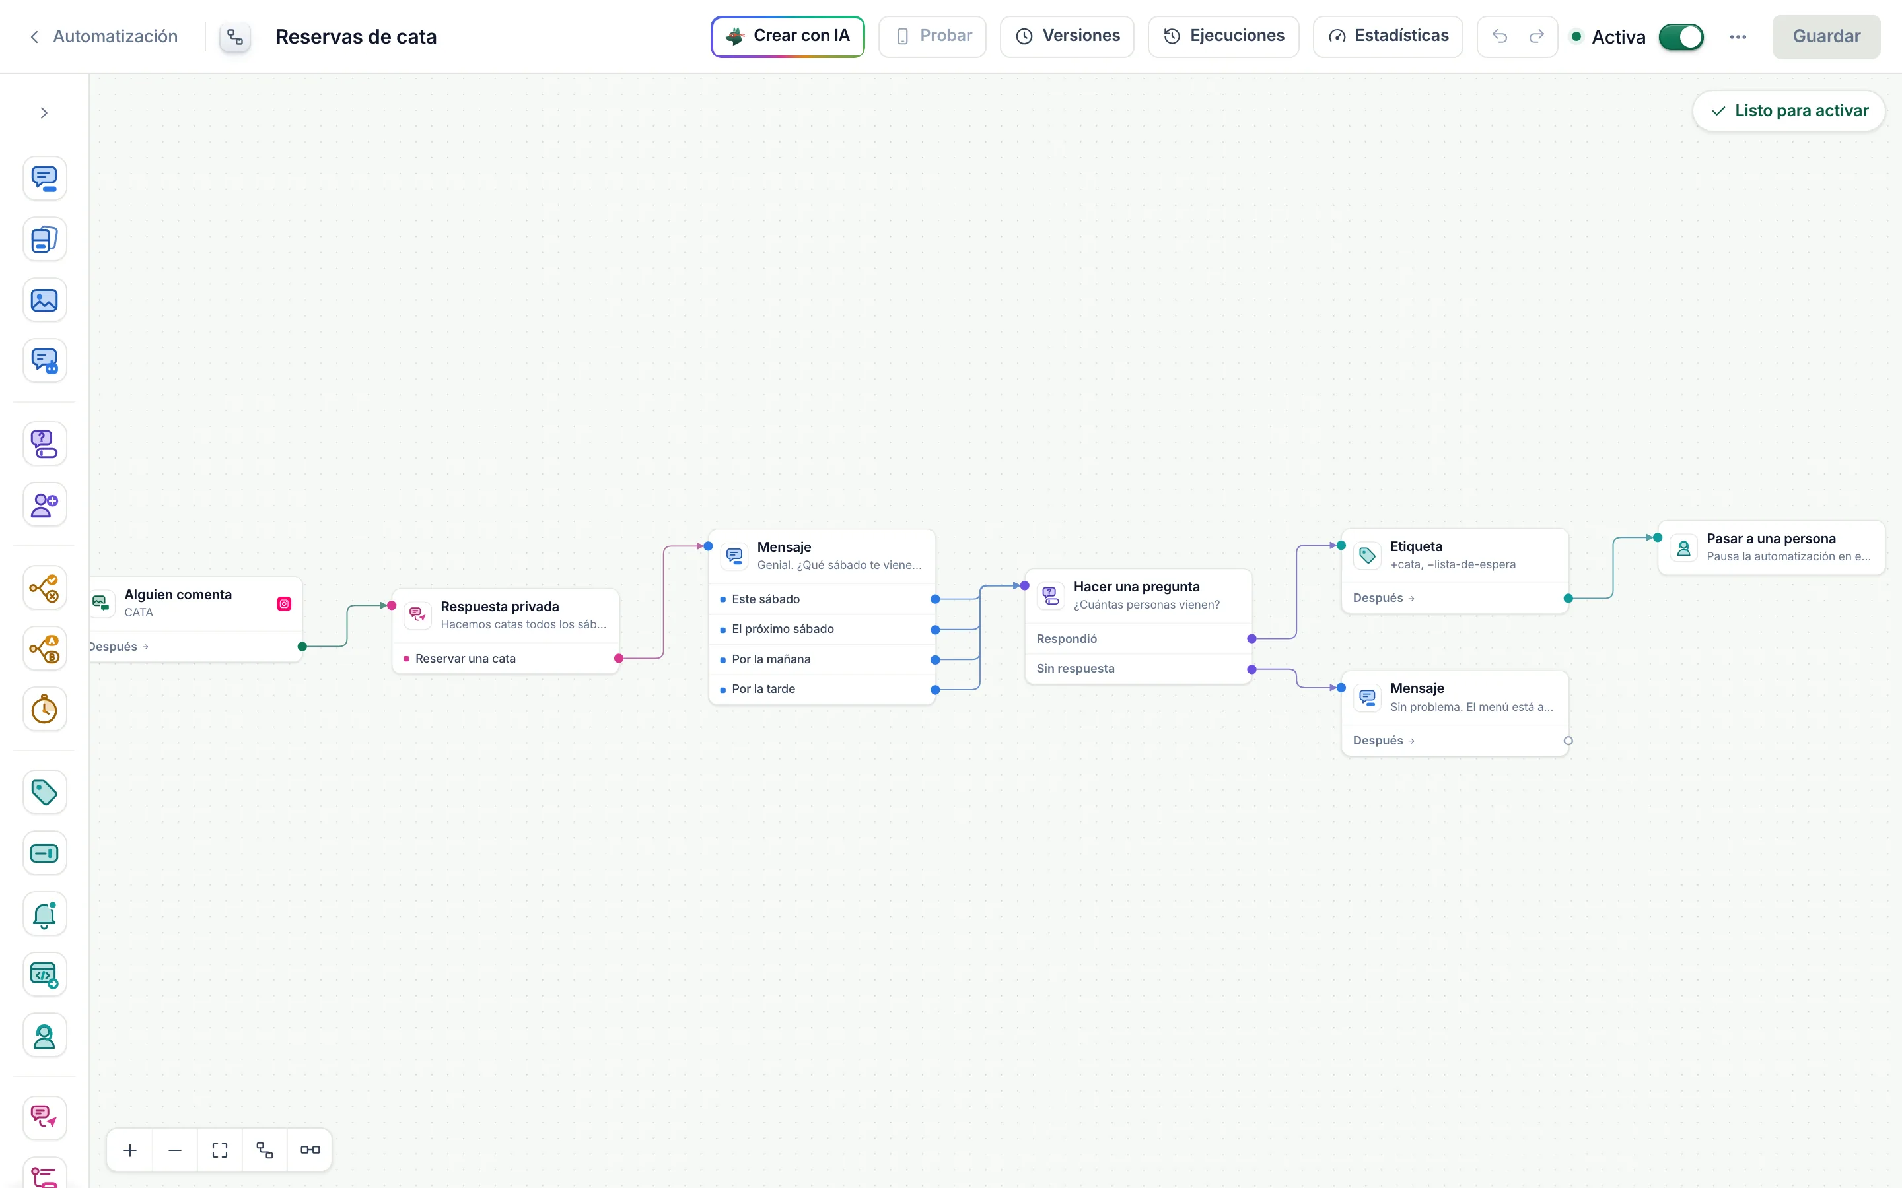The width and height of the screenshot is (1902, 1188).
Task: Add the hand-off to person block from sidebar
Action: [x=44, y=1036]
